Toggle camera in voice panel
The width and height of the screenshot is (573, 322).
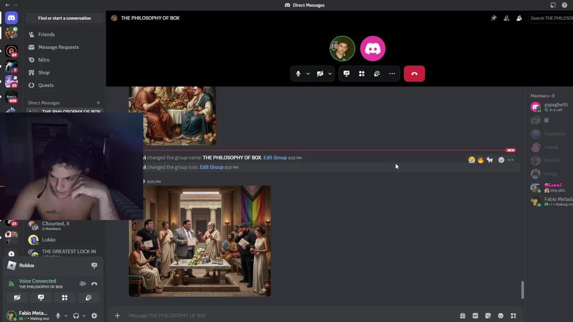pyautogui.click(x=17, y=297)
